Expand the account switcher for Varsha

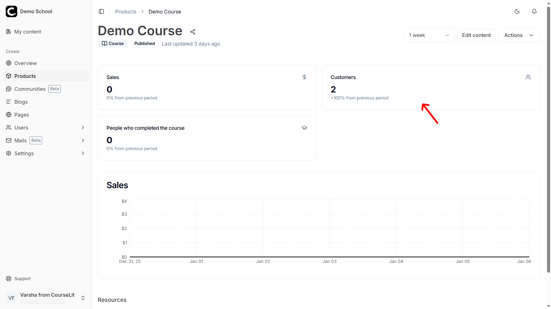point(83,298)
